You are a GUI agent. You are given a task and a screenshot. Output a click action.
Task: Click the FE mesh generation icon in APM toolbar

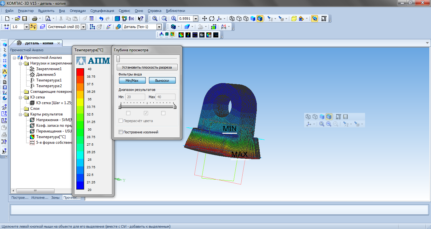click(167, 35)
